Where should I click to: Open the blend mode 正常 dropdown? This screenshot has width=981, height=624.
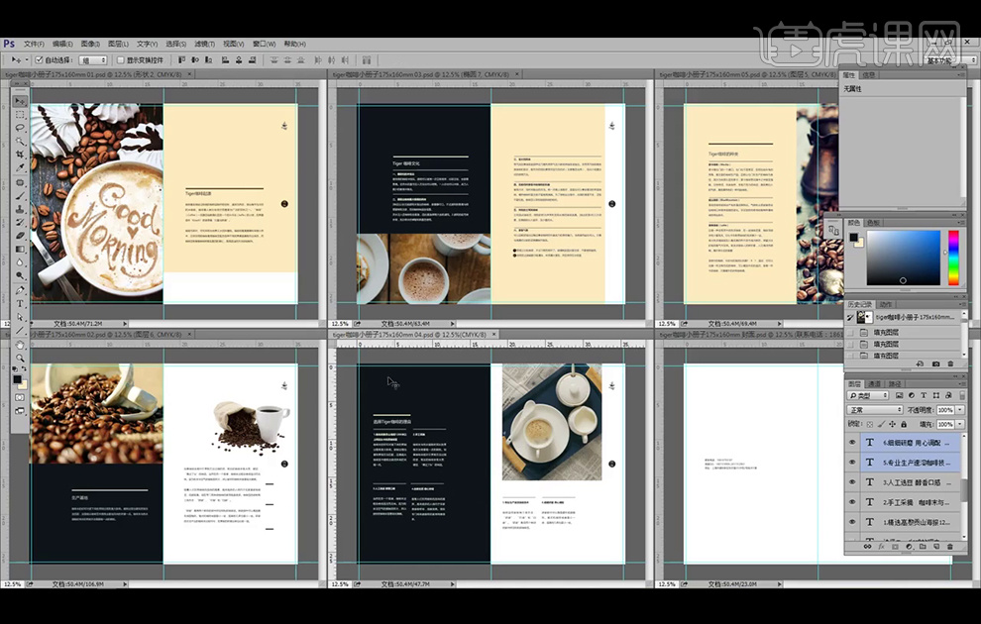pyautogui.click(x=874, y=409)
